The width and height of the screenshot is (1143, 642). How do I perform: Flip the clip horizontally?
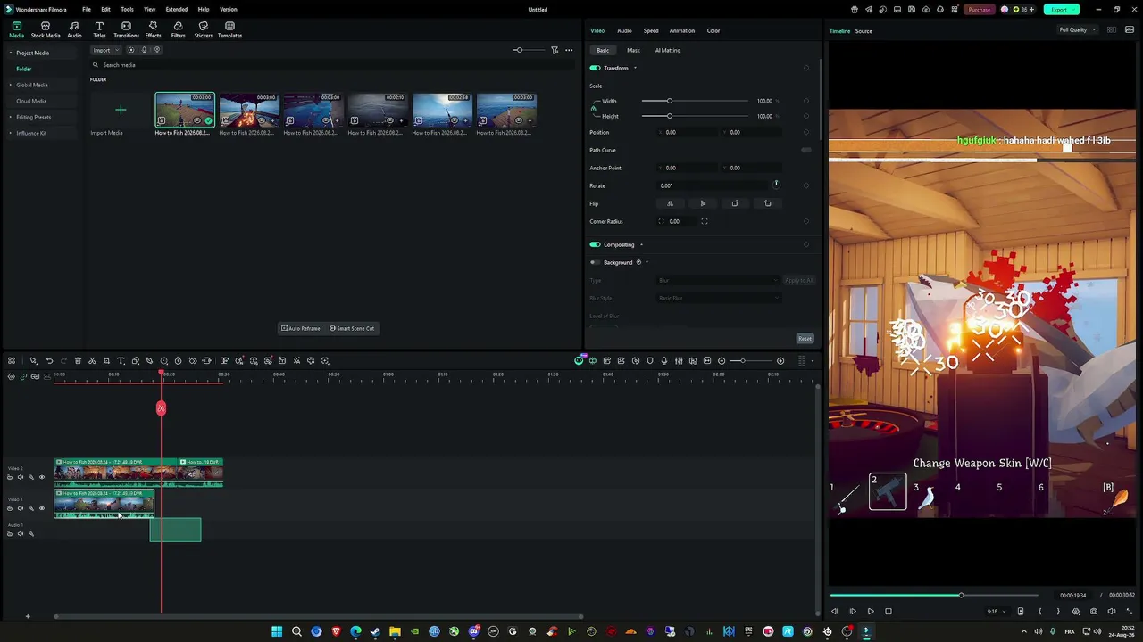click(x=670, y=203)
